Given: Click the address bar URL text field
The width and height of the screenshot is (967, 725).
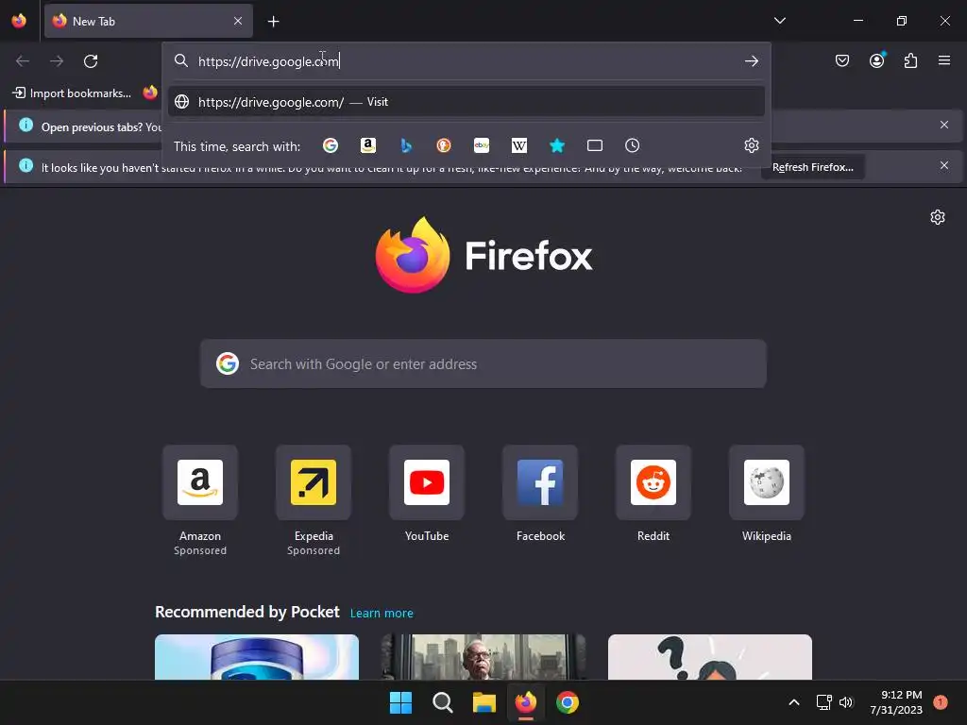Looking at the screenshot, I should pos(466,61).
